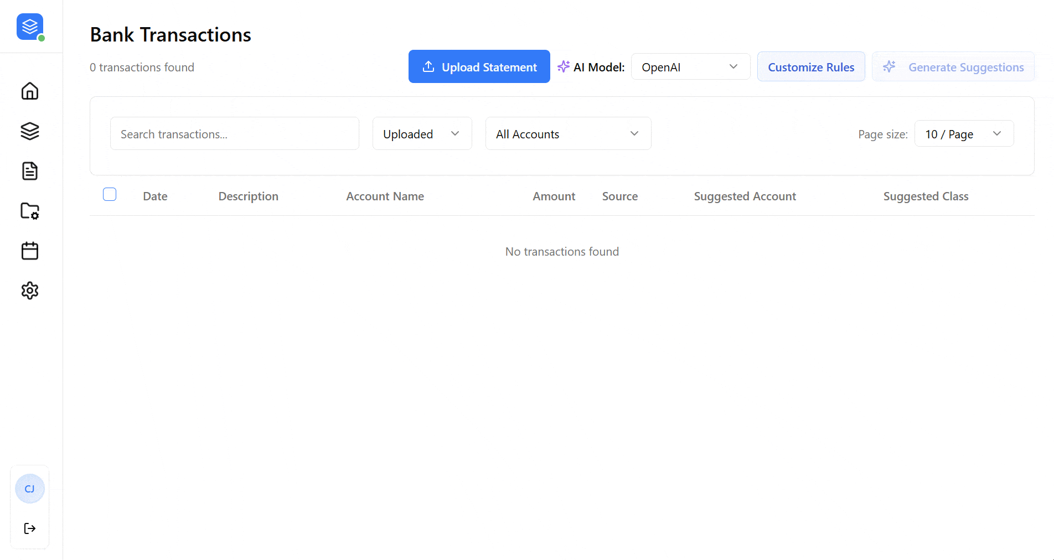
Task: Open the CJ user avatar
Action: pyautogui.click(x=30, y=489)
